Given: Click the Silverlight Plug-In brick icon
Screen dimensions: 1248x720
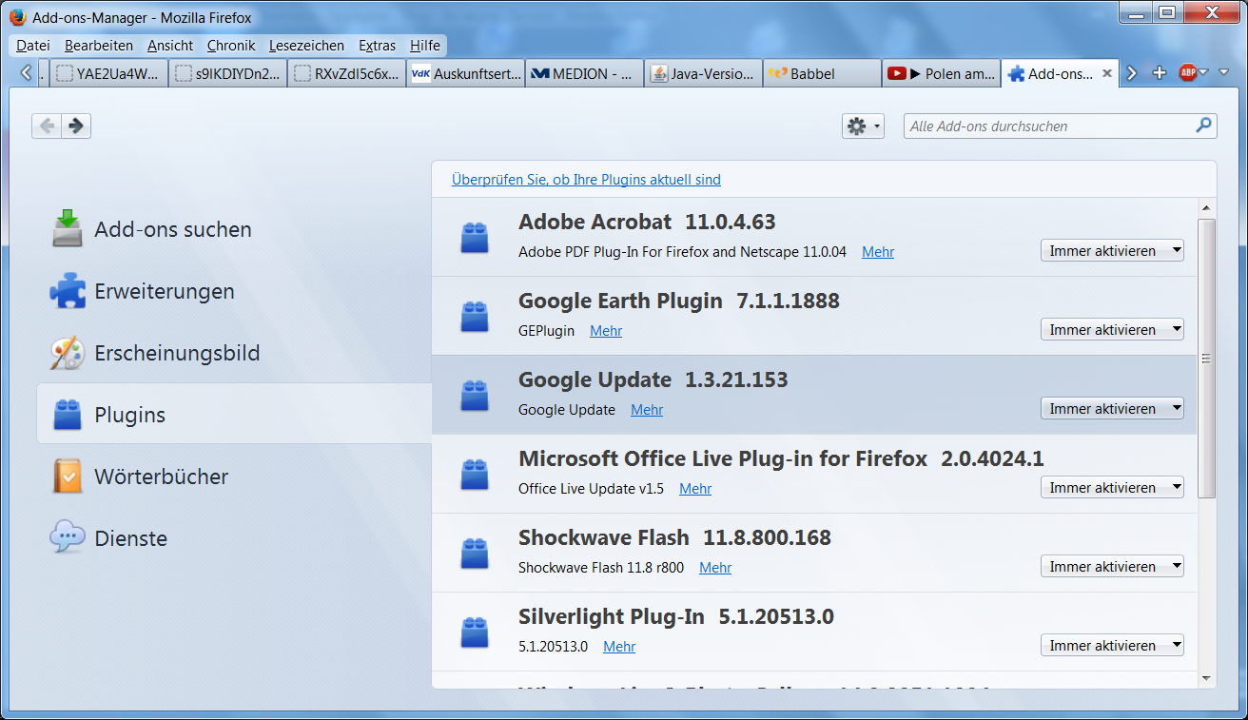Looking at the screenshot, I should [474, 632].
